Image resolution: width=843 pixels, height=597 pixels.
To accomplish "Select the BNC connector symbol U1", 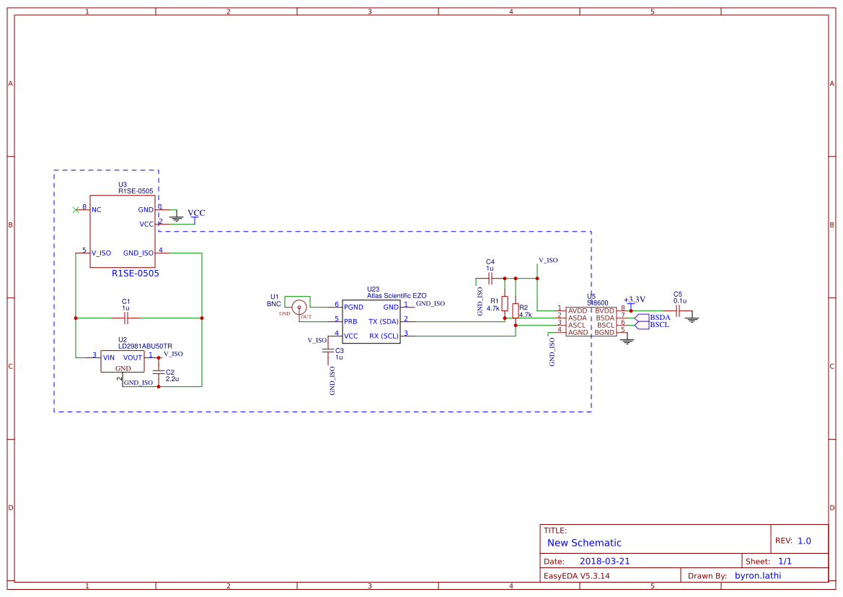I will point(299,305).
